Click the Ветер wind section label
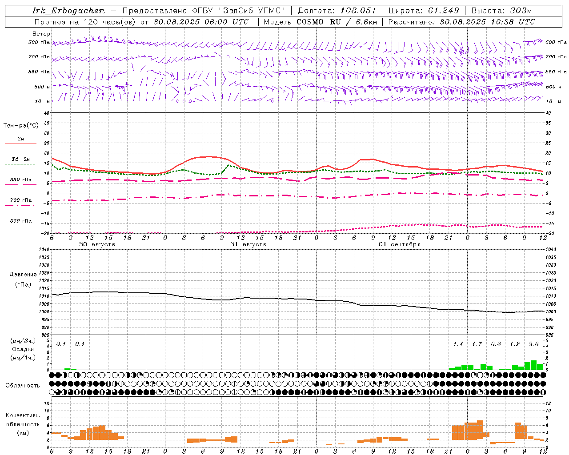 coord(41,34)
